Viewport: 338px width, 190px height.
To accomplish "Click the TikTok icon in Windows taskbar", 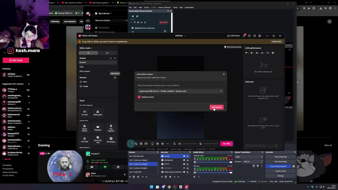I will click(x=186, y=187).
